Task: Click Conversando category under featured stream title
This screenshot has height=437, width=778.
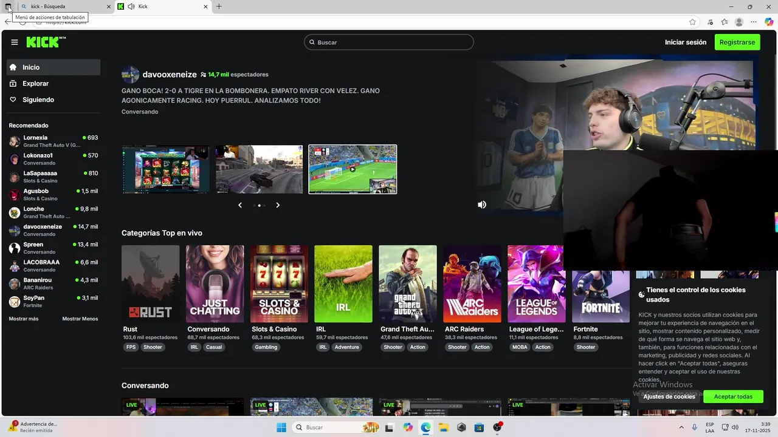Action: pos(140,112)
